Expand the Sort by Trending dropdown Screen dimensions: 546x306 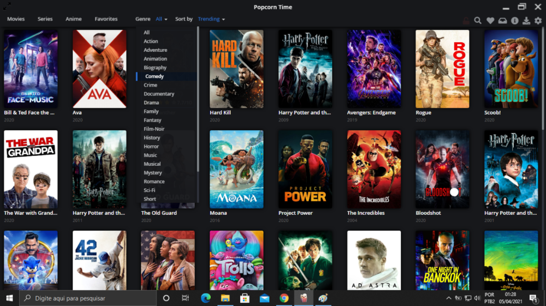[x=211, y=19]
